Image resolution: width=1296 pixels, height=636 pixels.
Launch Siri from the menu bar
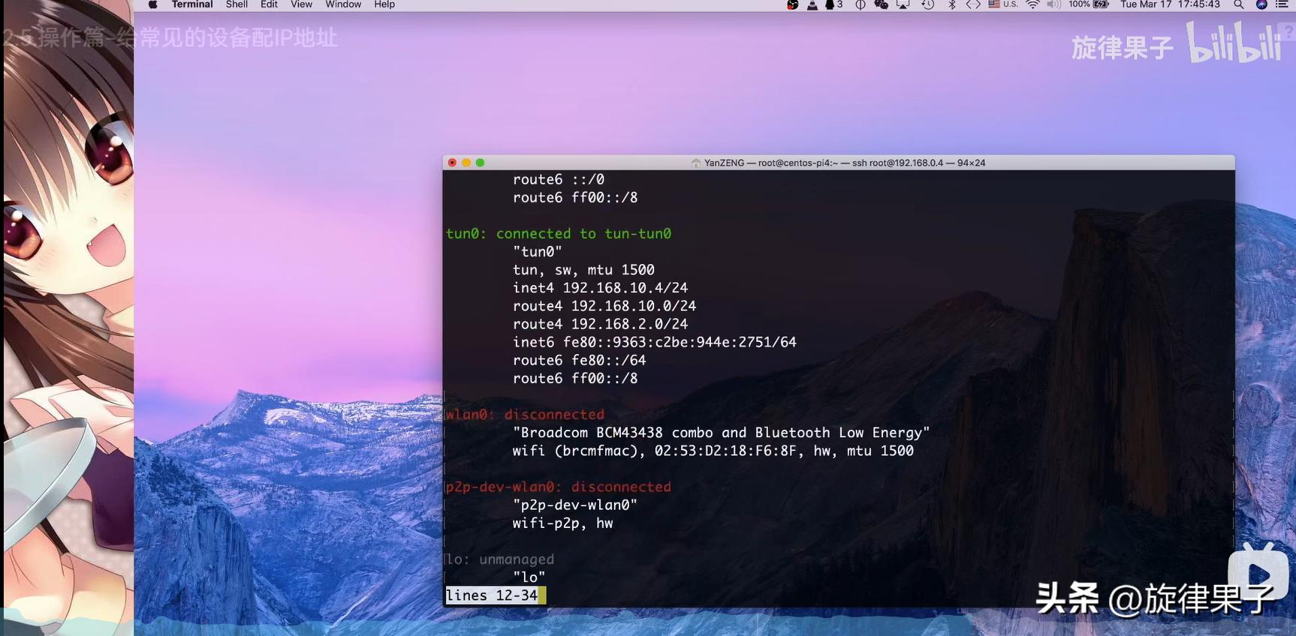point(1261,4)
